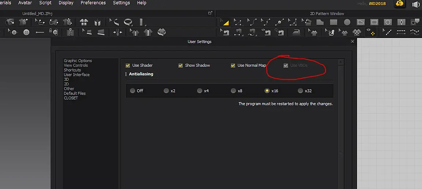Screen dimensions: 422x189
Task: Click the iND2018 account name
Action: point(377,4)
